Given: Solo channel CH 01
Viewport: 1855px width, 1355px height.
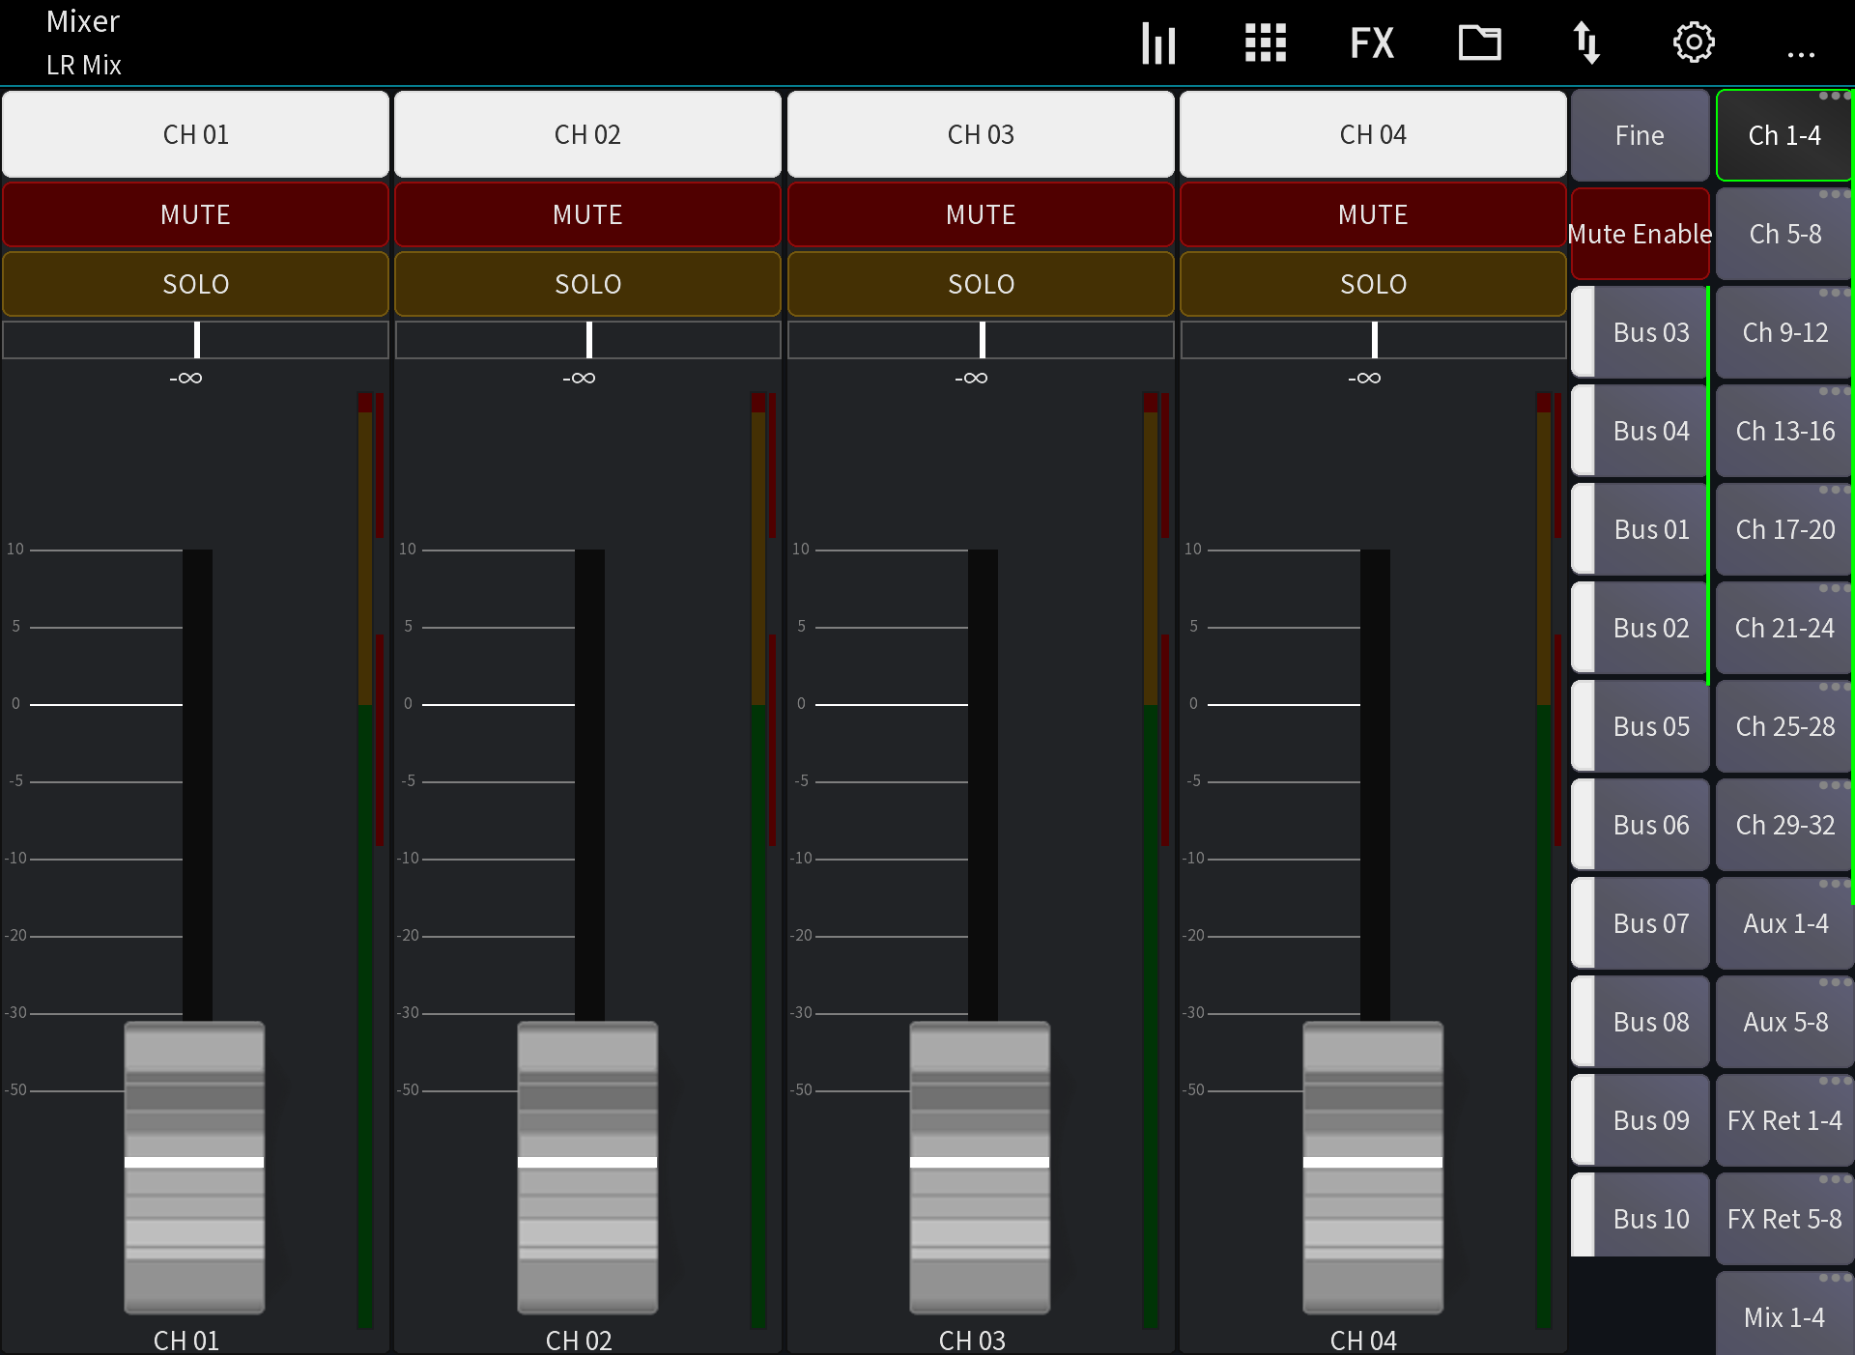Looking at the screenshot, I should tap(195, 284).
